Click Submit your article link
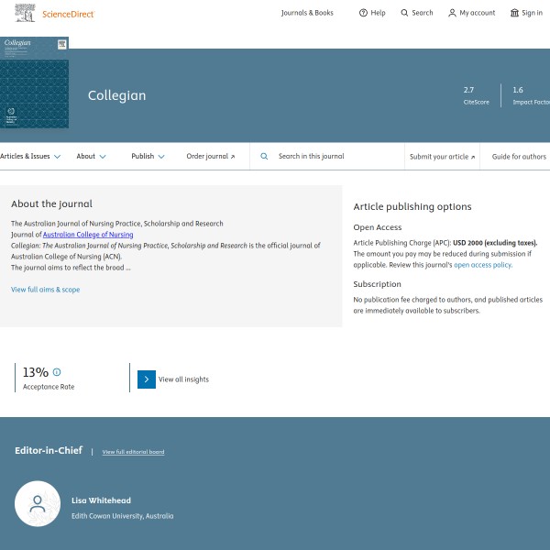This screenshot has height=550, width=550. [443, 157]
